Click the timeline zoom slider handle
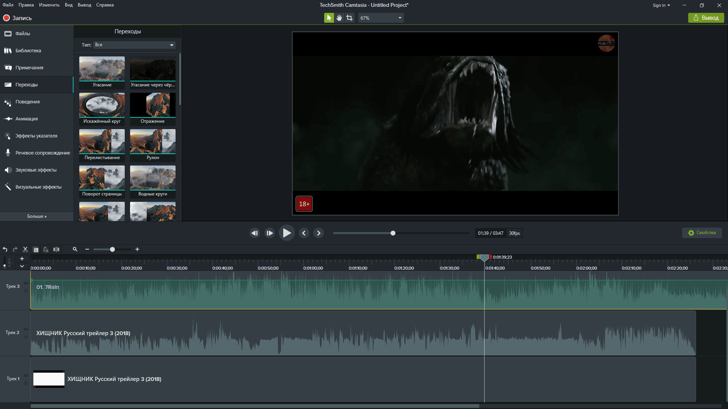 pos(112,249)
